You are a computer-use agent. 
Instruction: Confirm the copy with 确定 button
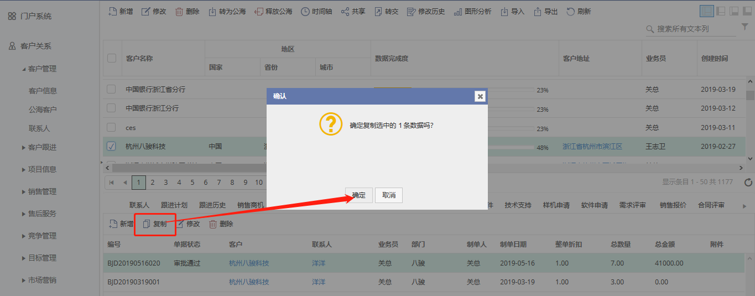tap(359, 195)
